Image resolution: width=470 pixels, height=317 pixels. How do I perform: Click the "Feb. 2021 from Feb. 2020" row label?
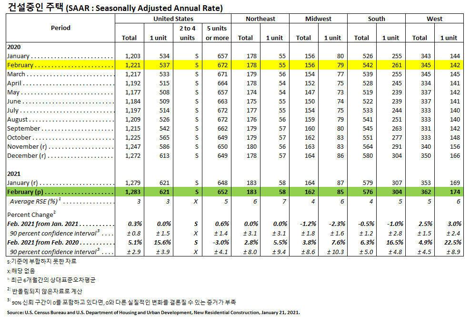(43, 242)
